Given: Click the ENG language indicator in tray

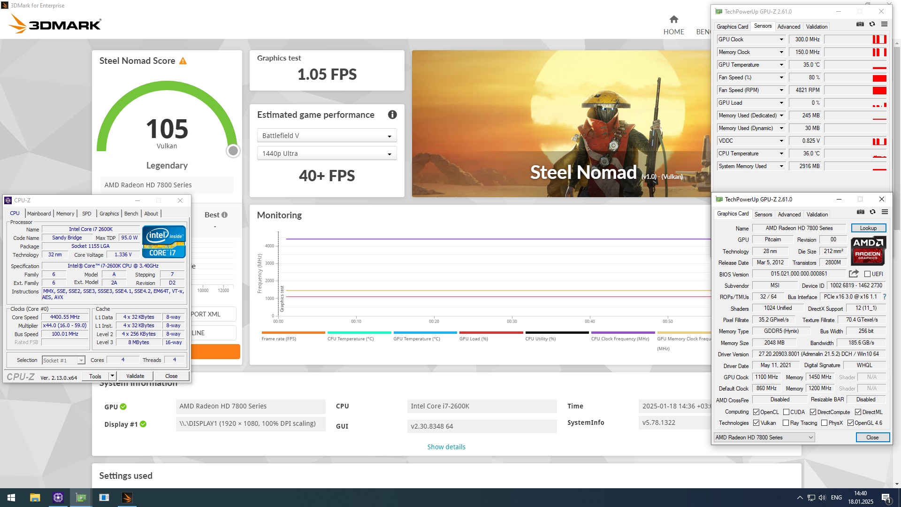Looking at the screenshot, I should tap(836, 498).
